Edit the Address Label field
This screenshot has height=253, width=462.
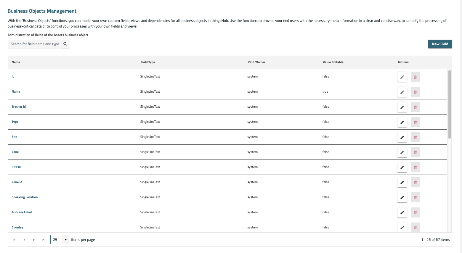point(402,212)
